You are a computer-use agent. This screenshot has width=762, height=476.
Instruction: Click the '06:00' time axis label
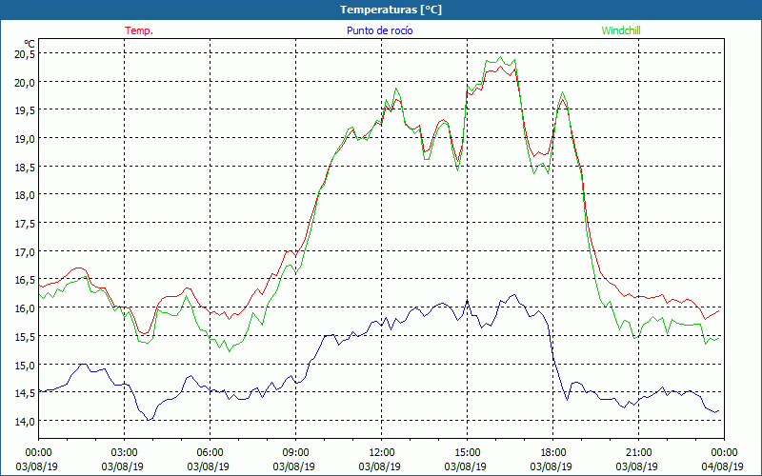(x=210, y=453)
